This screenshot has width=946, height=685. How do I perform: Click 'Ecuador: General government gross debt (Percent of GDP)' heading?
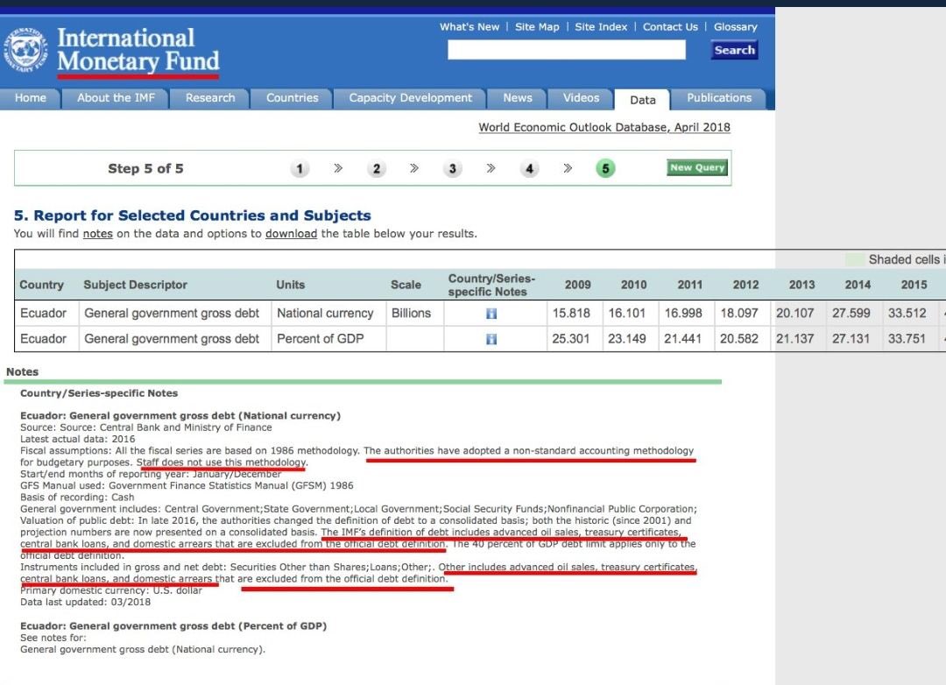173,626
